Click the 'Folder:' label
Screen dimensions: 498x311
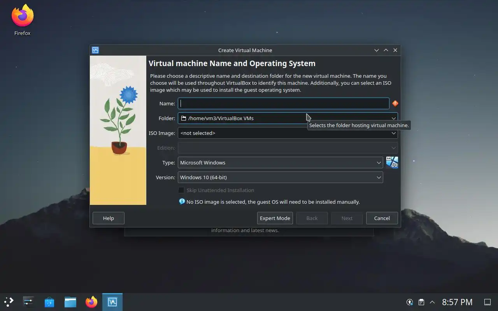[x=167, y=118]
